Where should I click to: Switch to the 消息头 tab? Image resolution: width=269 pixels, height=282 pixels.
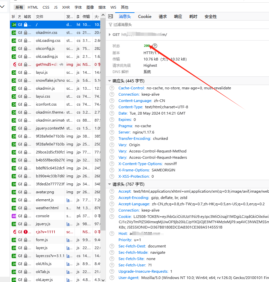[125, 17]
